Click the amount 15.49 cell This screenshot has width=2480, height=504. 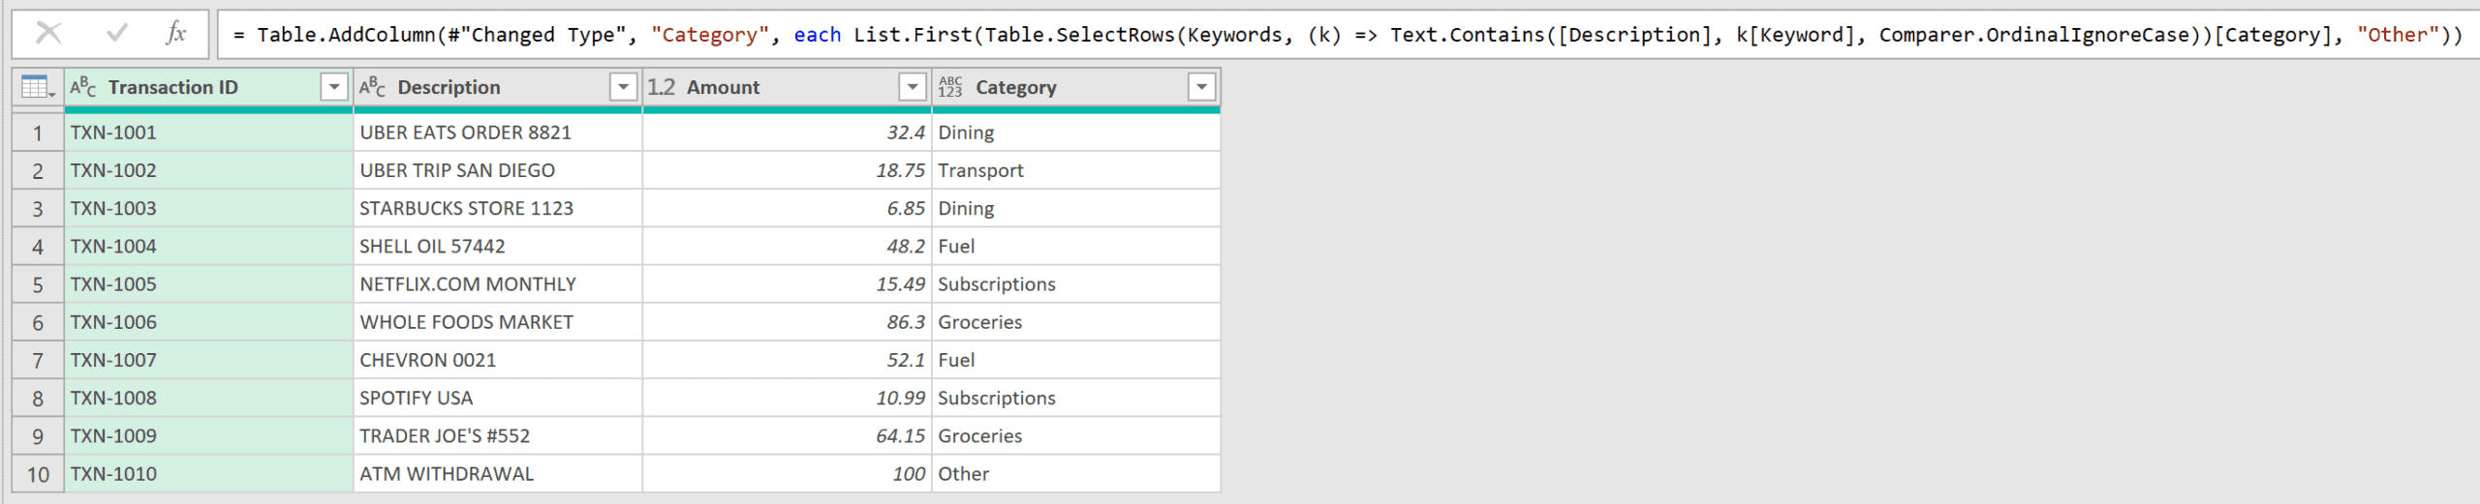(787, 284)
